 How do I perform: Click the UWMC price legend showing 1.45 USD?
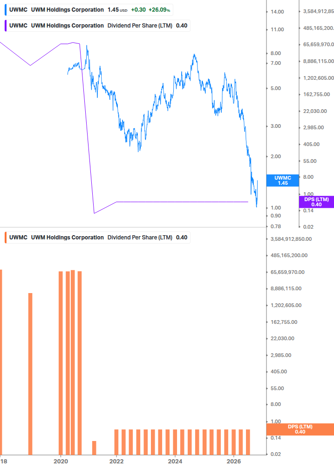pyautogui.click(x=89, y=10)
